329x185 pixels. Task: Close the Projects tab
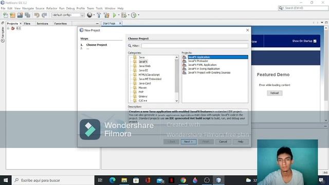[21, 24]
